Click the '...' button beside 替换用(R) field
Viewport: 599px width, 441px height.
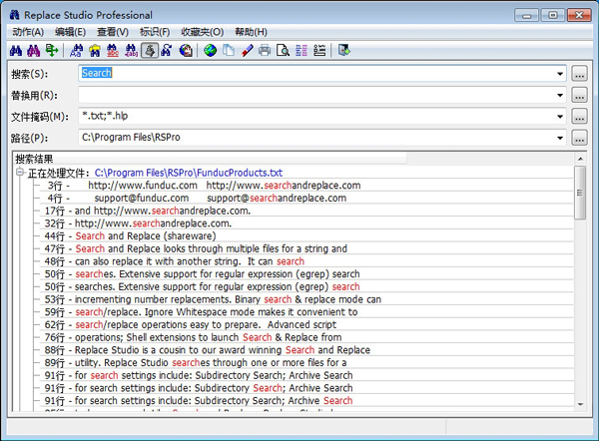[579, 95]
